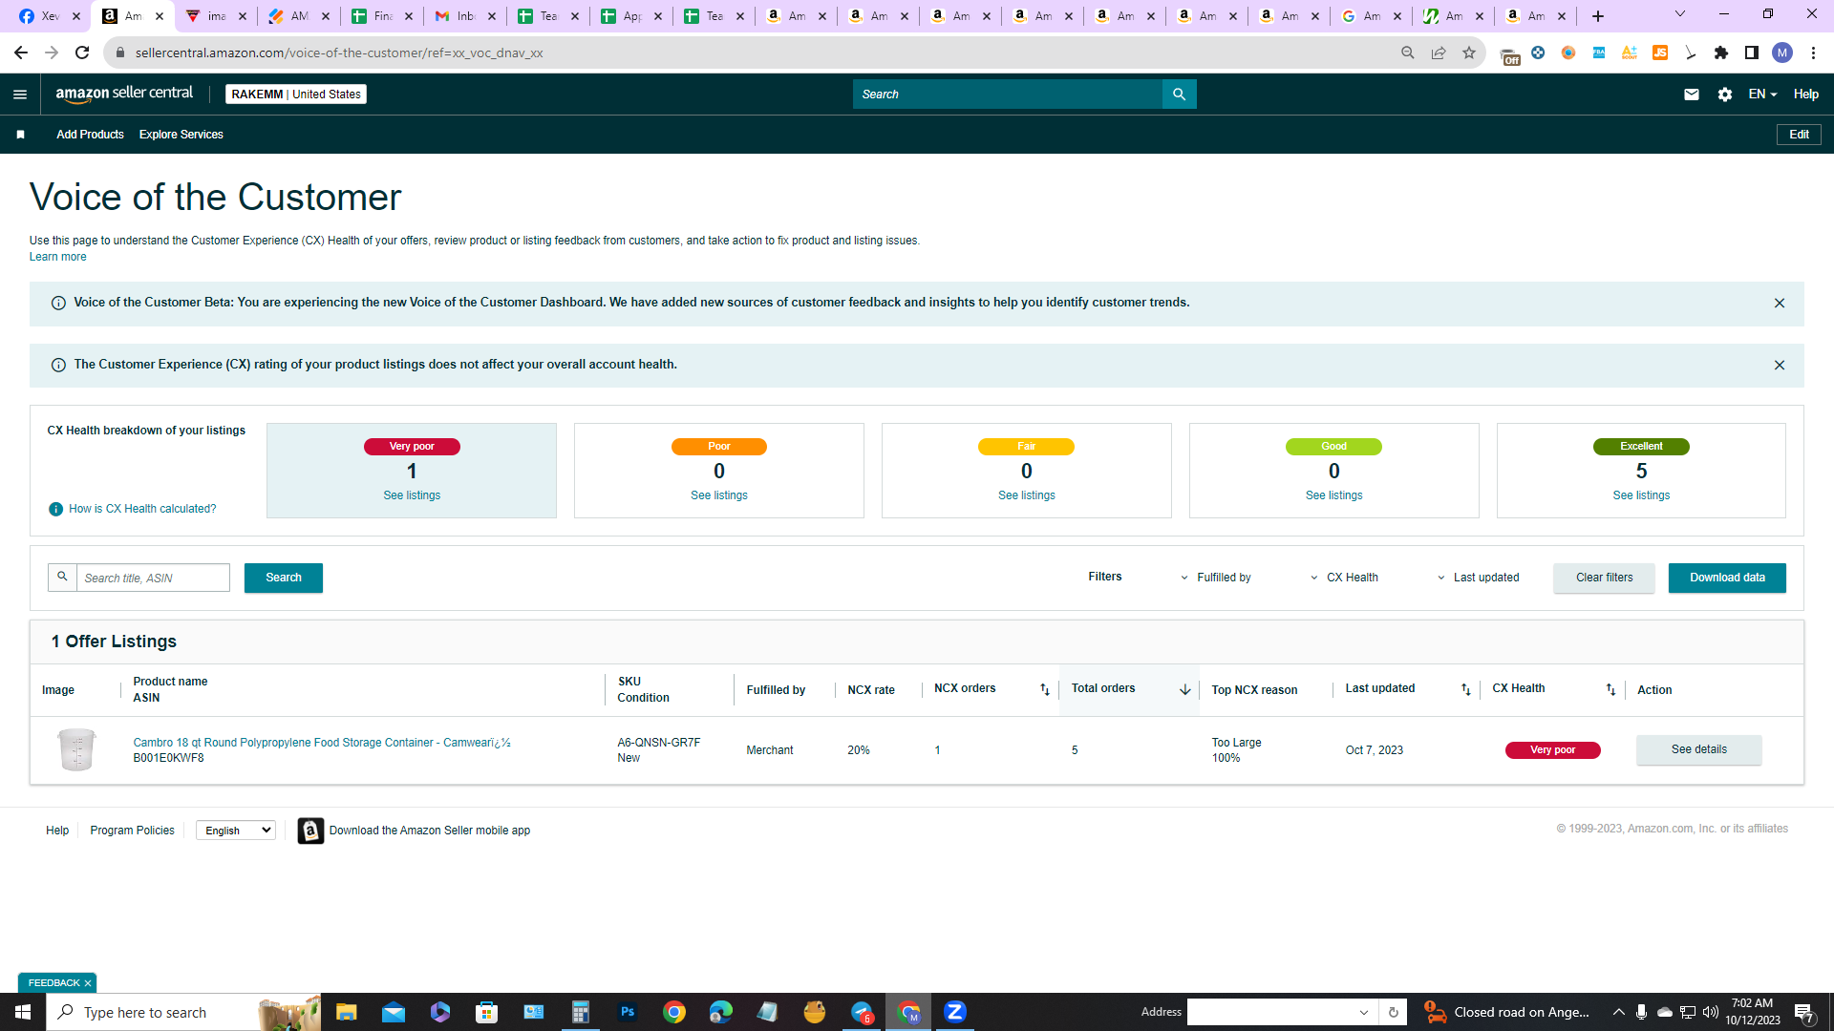Click into Search title, ASIN field
This screenshot has height=1031, width=1834.
(153, 578)
